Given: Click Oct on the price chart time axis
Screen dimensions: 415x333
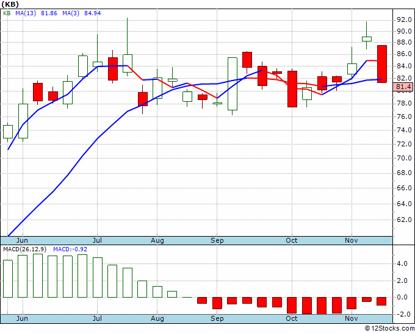Looking at the screenshot, I should [x=291, y=240].
